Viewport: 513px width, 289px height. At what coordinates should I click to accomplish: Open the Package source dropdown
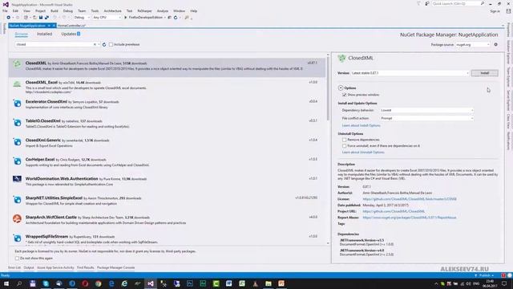473,45
